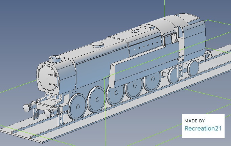Click the second large driving wheel
The height and width of the screenshot is (146, 231).
[97, 99]
